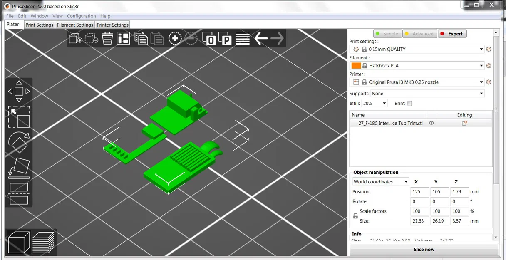Open the Infill 20% dropdown
Viewport: 506px width, 260px height.
click(x=374, y=103)
